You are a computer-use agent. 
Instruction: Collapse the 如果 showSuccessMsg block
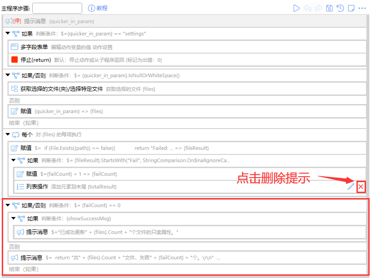14,218
